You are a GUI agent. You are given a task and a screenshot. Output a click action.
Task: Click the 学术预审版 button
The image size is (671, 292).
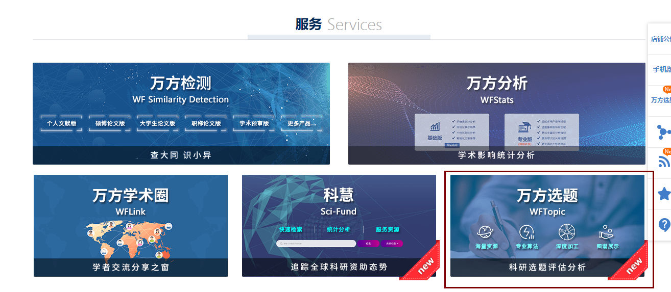(x=254, y=123)
